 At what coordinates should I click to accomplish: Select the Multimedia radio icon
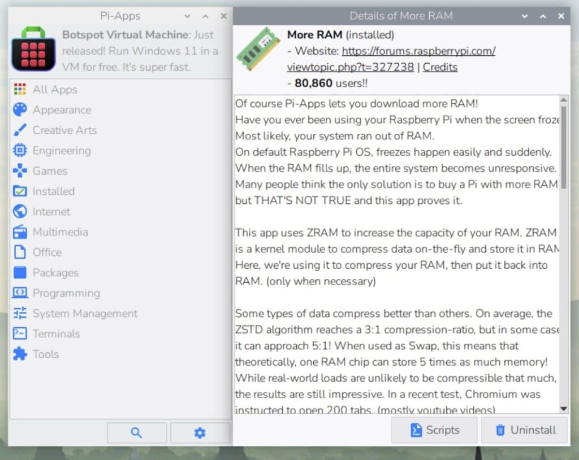[x=20, y=232]
